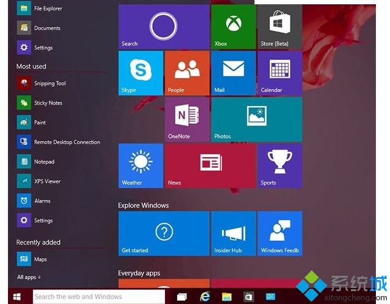The width and height of the screenshot is (390, 304).
Task: Open Store from the taskbar
Action: tap(248, 297)
